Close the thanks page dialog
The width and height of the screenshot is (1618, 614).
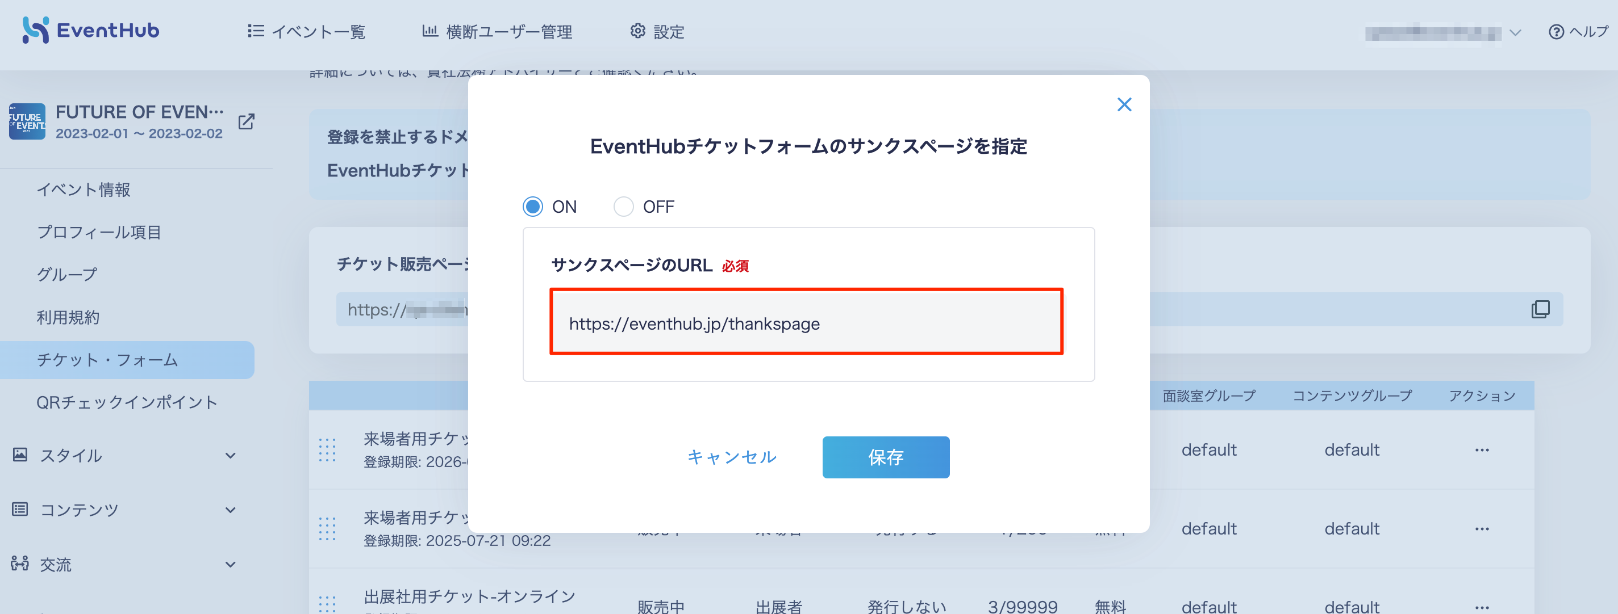(1124, 104)
